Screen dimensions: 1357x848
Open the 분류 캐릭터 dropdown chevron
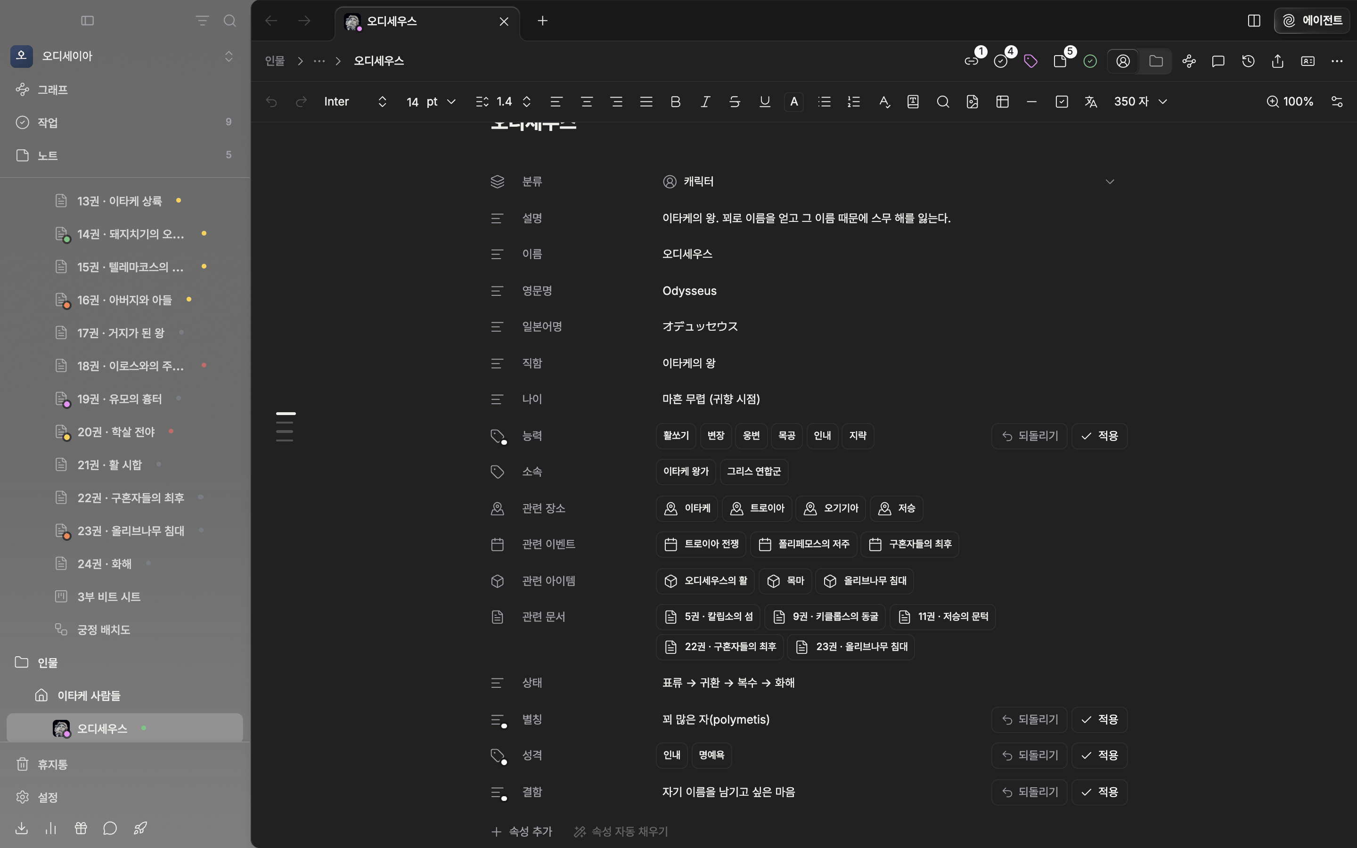click(1110, 182)
